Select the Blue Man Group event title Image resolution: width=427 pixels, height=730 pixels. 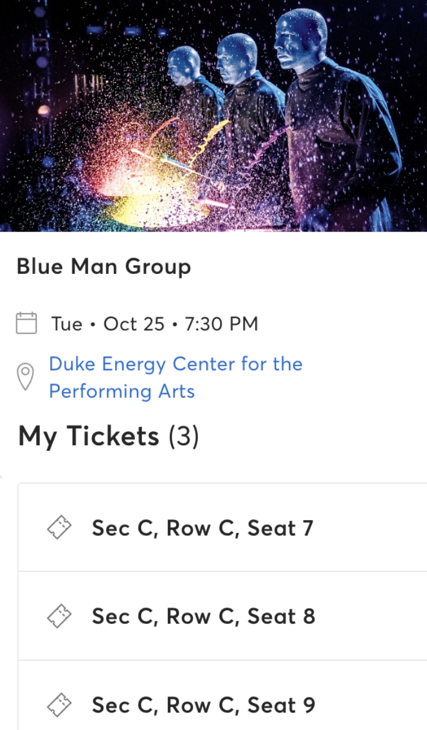(104, 266)
